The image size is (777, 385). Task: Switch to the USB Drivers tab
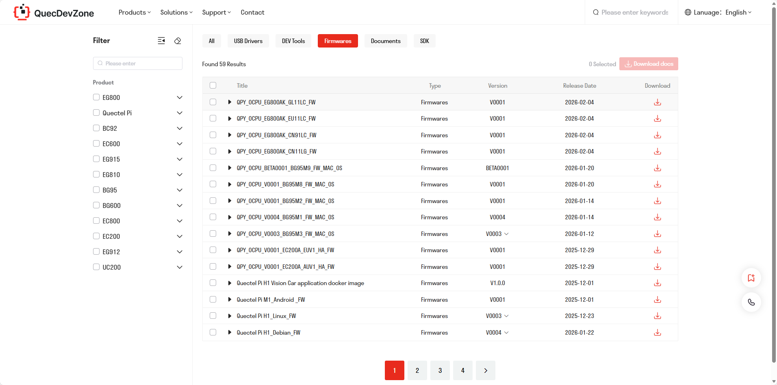pyautogui.click(x=248, y=41)
